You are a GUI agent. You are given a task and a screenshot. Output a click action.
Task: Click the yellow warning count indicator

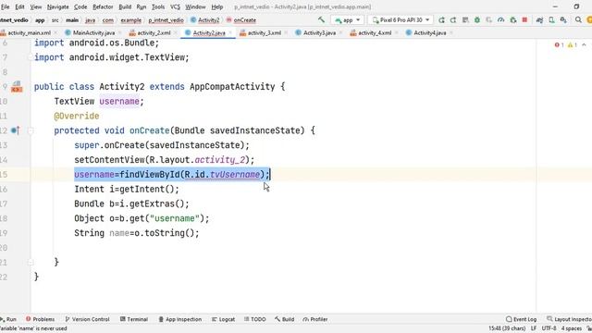click(573, 45)
